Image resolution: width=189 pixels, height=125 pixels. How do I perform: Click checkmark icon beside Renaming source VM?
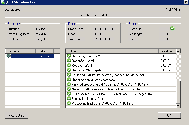(x=69, y=56)
